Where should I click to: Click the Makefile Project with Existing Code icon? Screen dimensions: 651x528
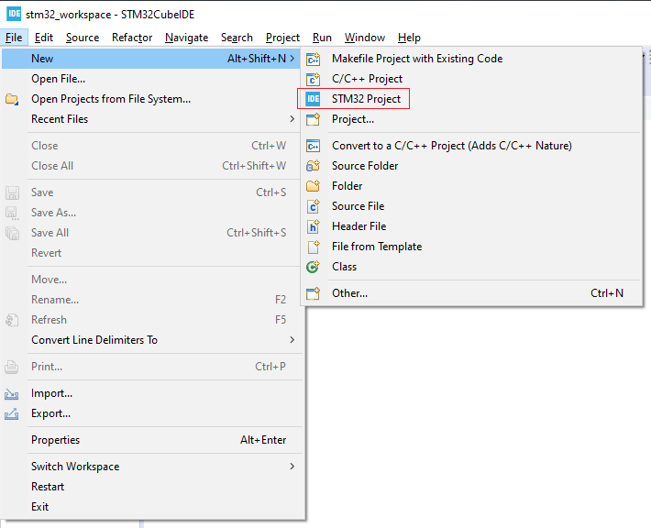(313, 59)
